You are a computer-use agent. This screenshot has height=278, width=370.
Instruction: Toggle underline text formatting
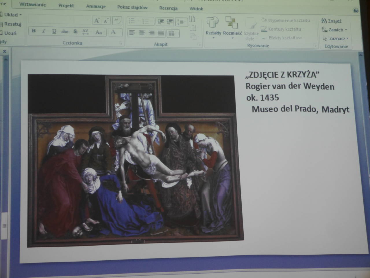click(x=54, y=31)
